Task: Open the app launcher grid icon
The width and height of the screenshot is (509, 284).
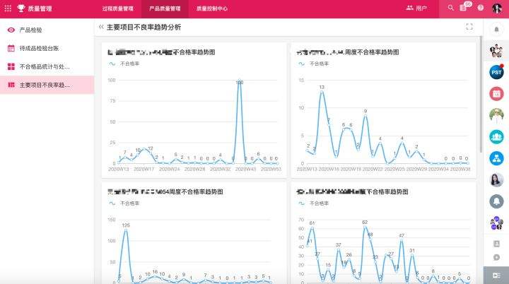Action: pyautogui.click(x=8, y=8)
